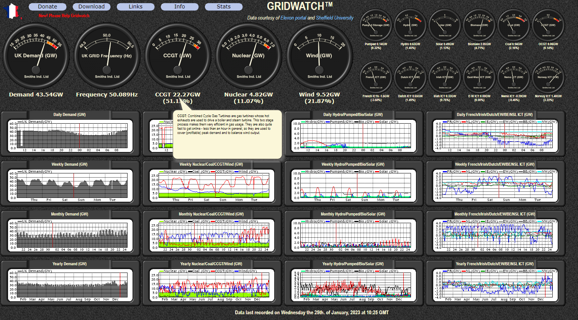Open the Monthly Nuclear/Coal/CCGT/Wind chart
The height and width of the screenshot is (320, 578).
click(211, 233)
